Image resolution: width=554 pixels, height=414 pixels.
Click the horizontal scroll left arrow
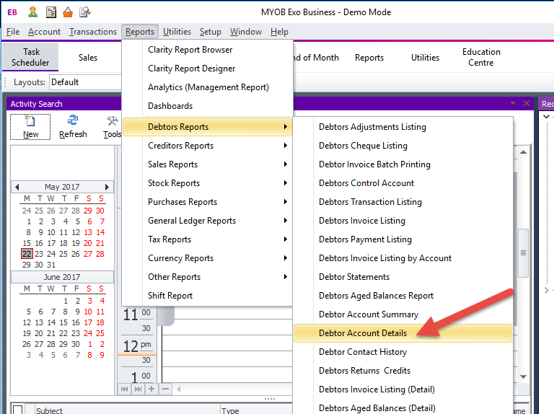178,389
